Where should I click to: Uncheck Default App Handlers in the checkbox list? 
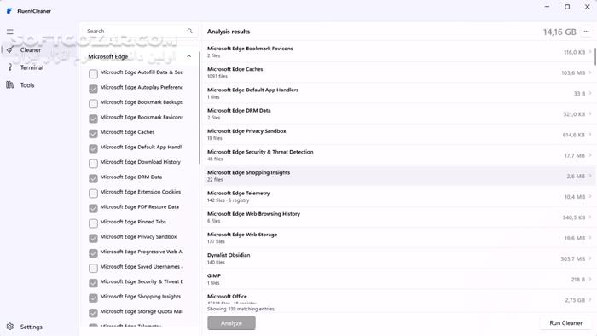(x=93, y=148)
